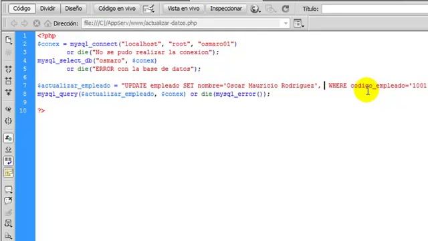Click the "osmaro01" password string

[215, 44]
